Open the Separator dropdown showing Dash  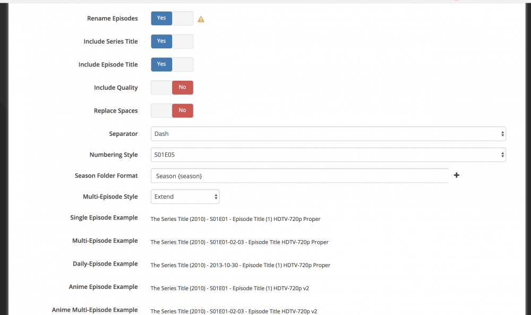[x=328, y=134]
